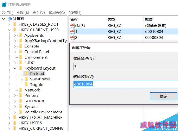
Task: Click the HKEY_USERS folder icon
Action: [x=15, y=123]
